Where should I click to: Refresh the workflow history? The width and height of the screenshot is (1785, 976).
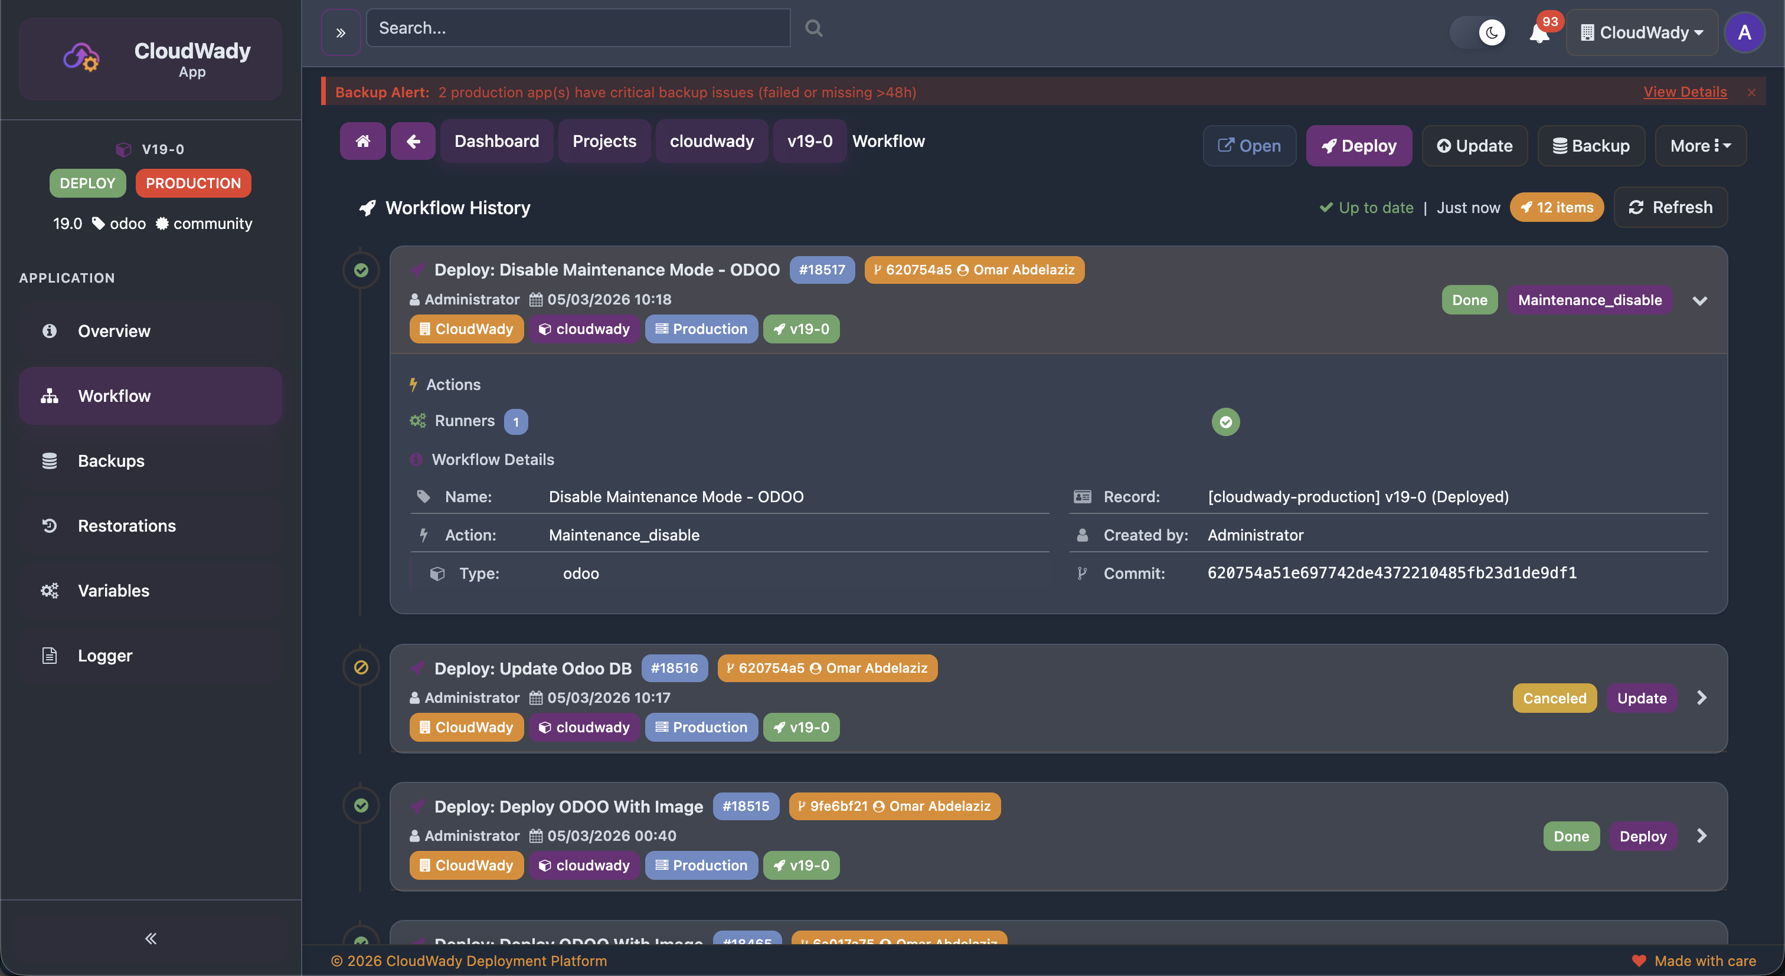[x=1670, y=207]
